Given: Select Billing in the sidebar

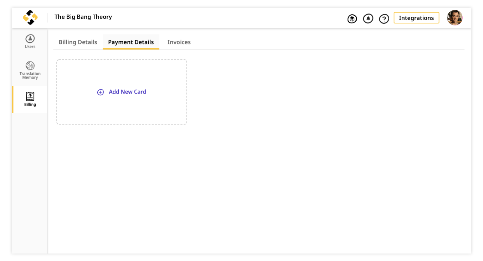Looking at the screenshot, I should click(30, 99).
